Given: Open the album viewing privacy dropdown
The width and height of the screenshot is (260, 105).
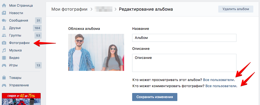Looking at the screenshot, I should coord(218,80).
